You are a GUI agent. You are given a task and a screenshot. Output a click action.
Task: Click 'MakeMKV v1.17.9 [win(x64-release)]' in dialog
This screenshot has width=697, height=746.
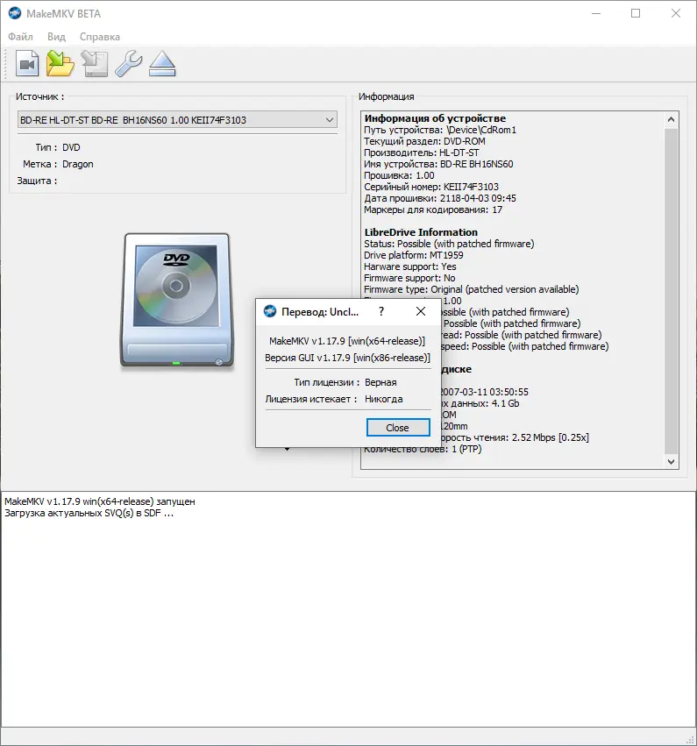point(347,341)
